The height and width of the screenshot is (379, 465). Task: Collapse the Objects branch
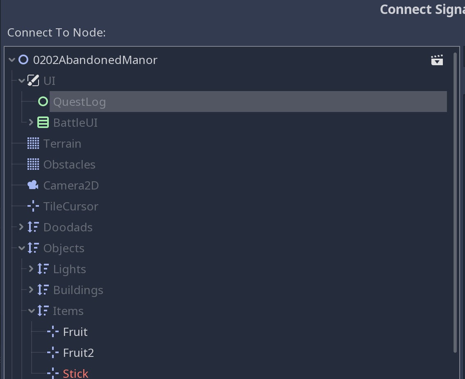coord(21,248)
